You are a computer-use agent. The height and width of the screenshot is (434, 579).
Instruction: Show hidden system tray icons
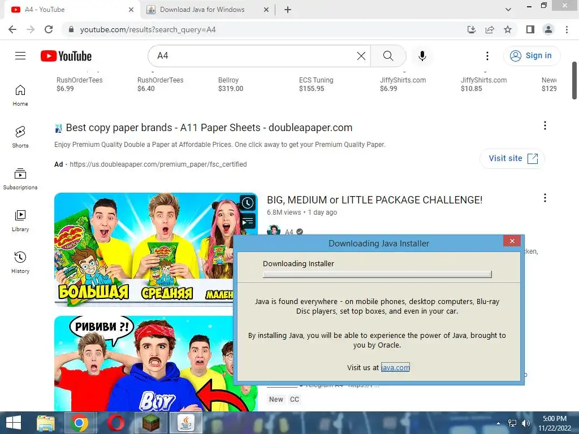(x=499, y=423)
